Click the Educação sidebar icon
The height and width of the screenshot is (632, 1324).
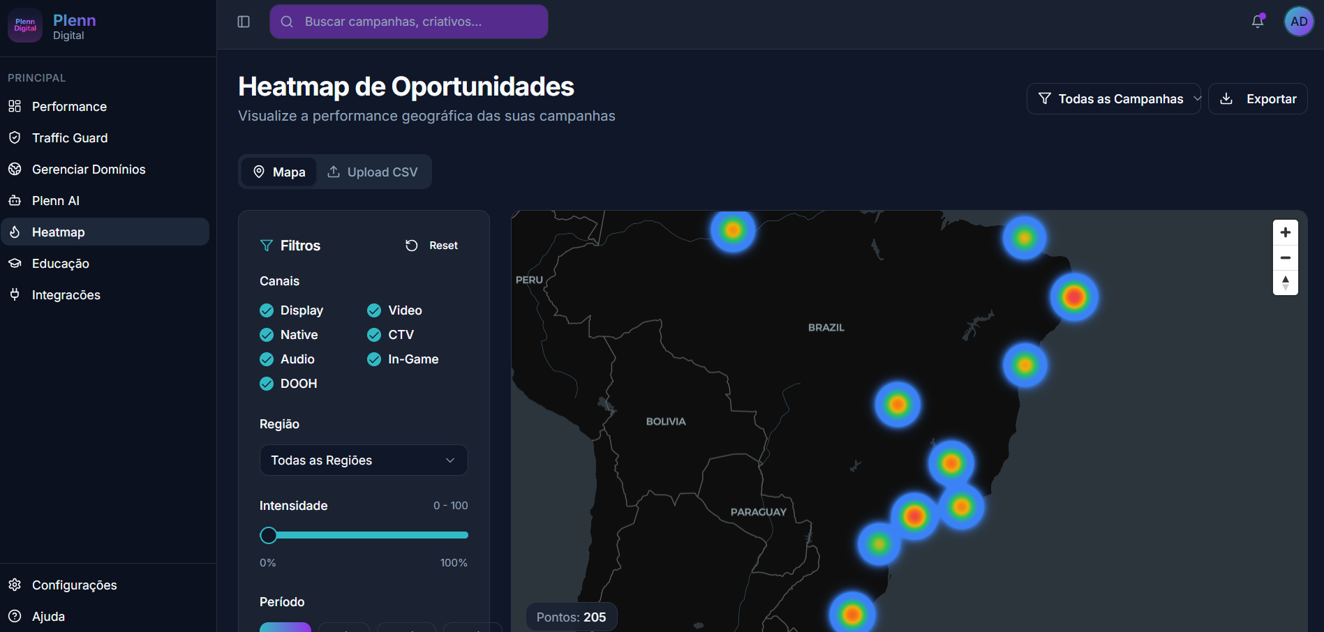coord(15,263)
